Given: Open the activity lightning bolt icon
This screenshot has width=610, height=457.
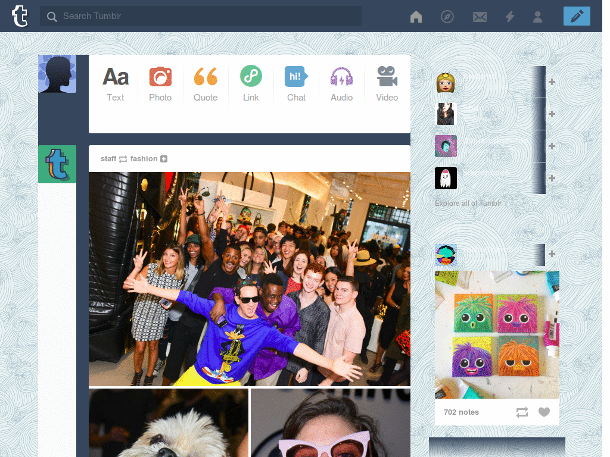Looking at the screenshot, I should point(510,17).
